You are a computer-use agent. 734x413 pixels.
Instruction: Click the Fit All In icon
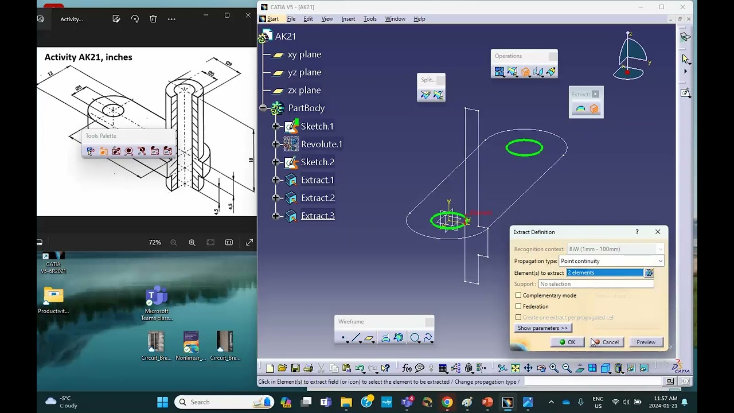[x=515, y=368]
